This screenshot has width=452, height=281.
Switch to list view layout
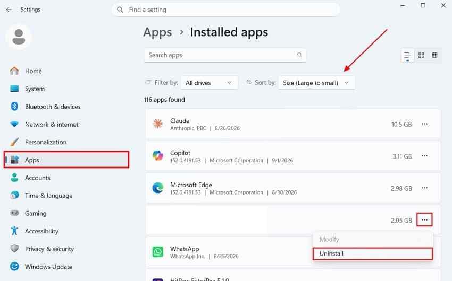point(407,55)
